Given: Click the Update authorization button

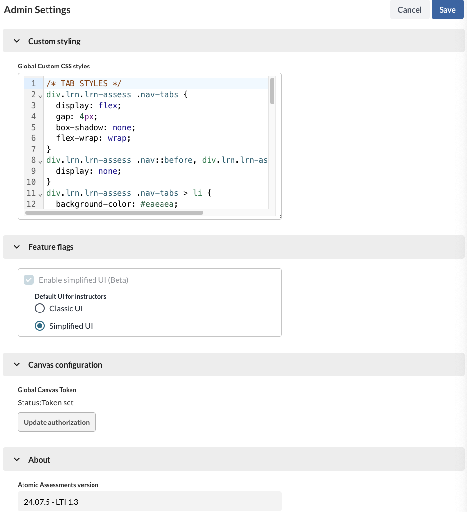Looking at the screenshot, I should click(x=56, y=422).
